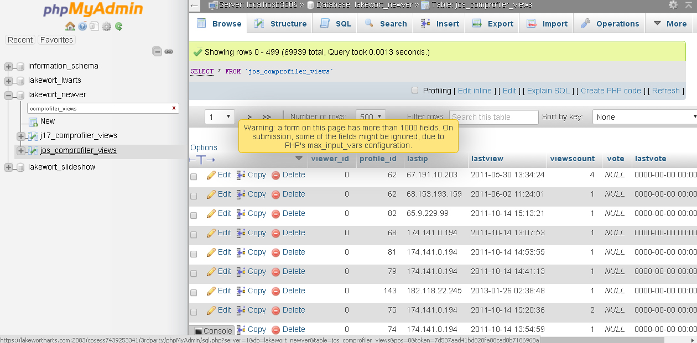Go to phpMyAdmin home via house icon

tap(70, 26)
